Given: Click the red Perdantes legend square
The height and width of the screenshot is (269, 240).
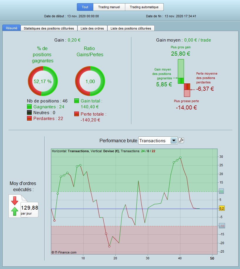Looking at the screenshot, I should (29, 118).
